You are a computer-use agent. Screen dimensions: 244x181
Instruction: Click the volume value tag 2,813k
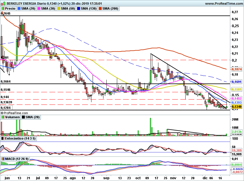pyautogui.click(x=236, y=132)
